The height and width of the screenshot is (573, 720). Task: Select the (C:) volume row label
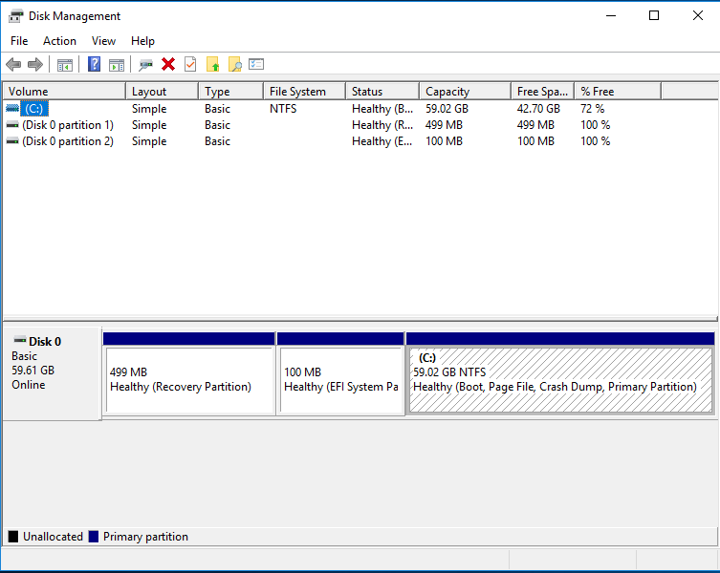coord(34,109)
